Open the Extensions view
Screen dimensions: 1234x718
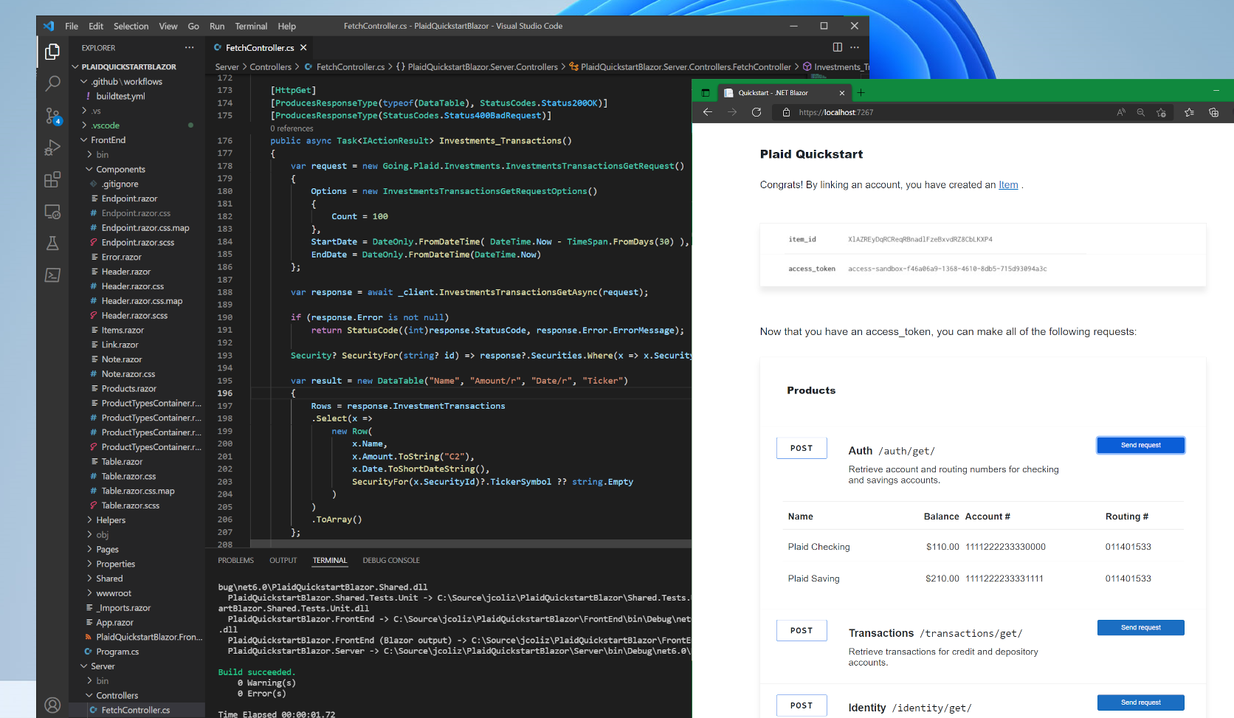coord(52,179)
